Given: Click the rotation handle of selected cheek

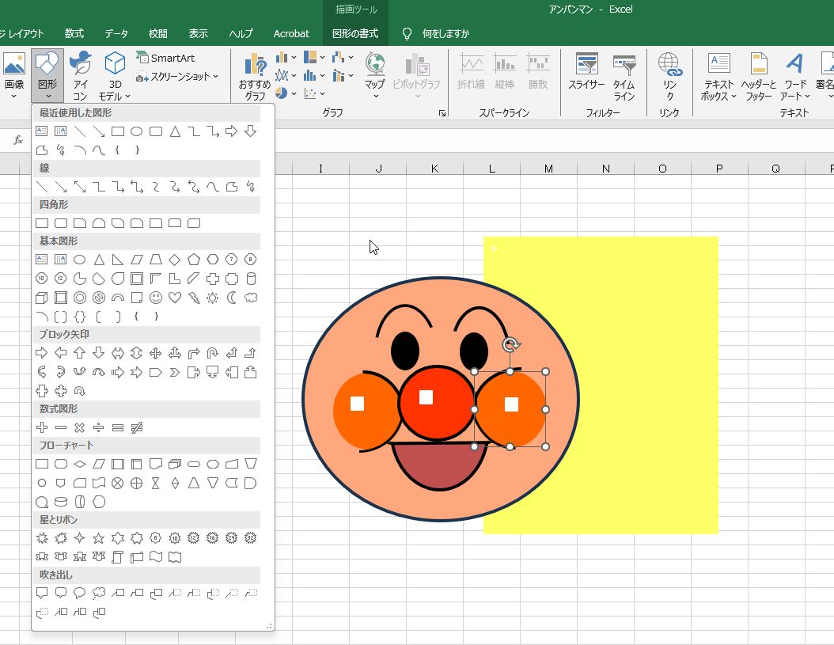Looking at the screenshot, I should pos(510,345).
